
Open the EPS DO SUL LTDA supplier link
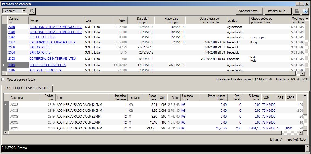[42, 37]
